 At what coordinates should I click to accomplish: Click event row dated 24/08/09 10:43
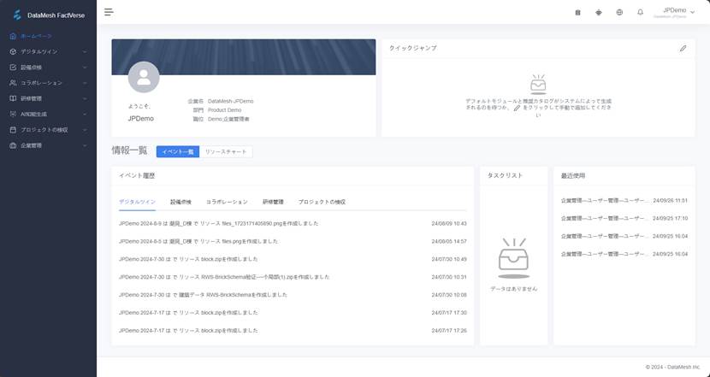point(293,224)
